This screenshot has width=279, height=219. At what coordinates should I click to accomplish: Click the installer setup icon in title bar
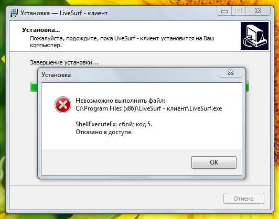pyautogui.click(x=14, y=13)
